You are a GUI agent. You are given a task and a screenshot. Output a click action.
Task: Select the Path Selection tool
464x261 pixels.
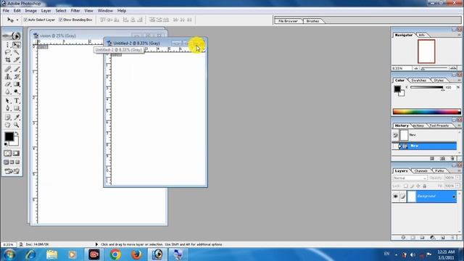click(x=8, y=101)
